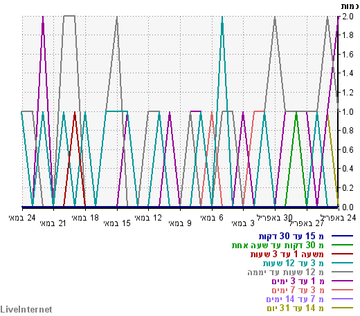Select legend text 'משעה 1 עד 3 שעות'
The height and width of the screenshot is (316, 360).
(x=287, y=254)
